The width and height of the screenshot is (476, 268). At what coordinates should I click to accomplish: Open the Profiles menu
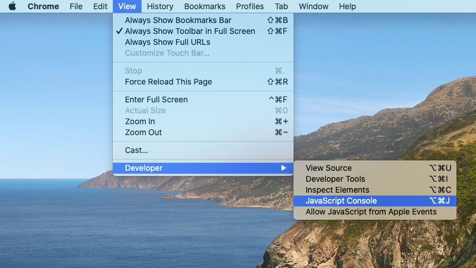point(250,6)
